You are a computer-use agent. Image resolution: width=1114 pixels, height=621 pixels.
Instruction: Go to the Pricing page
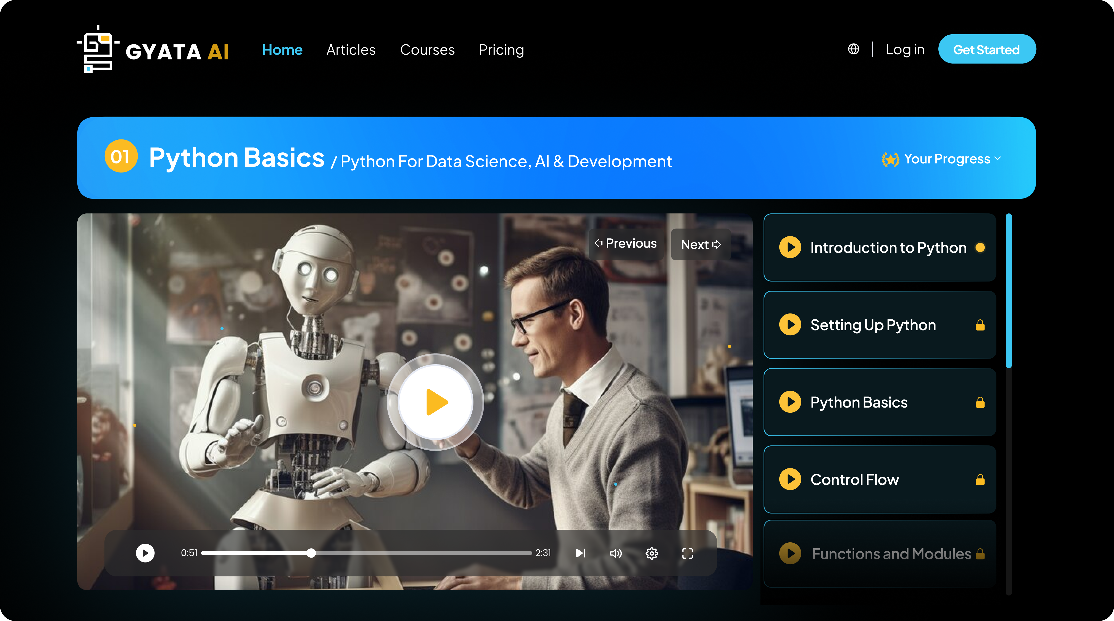coord(501,50)
